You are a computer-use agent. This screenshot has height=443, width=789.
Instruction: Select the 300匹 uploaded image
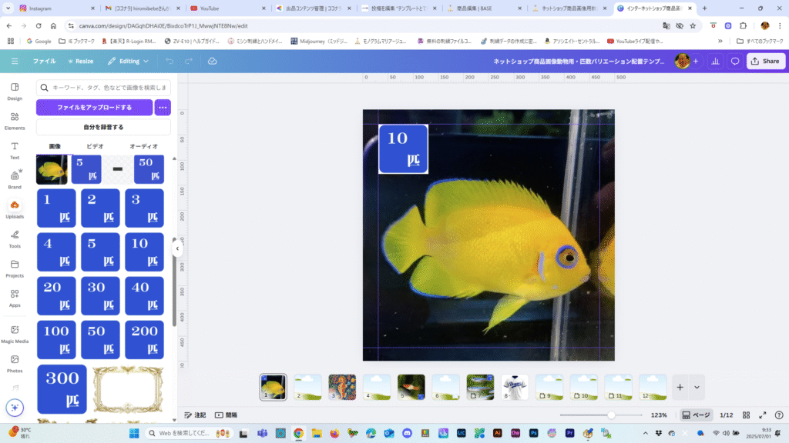(62, 389)
